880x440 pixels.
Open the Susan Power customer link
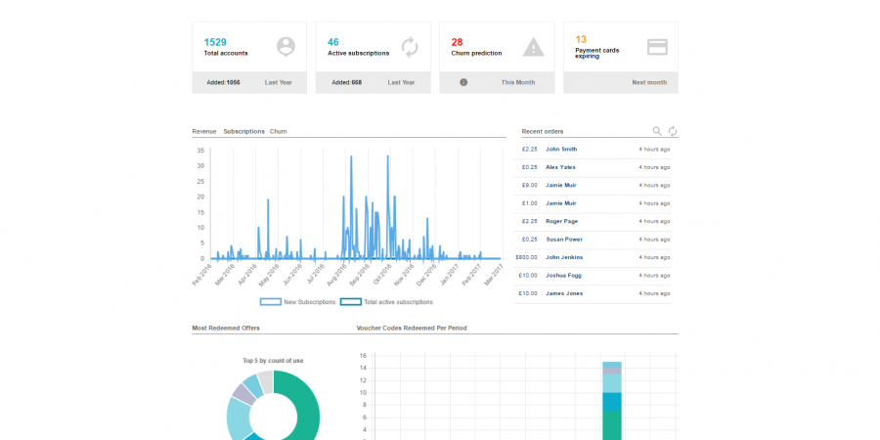(564, 240)
